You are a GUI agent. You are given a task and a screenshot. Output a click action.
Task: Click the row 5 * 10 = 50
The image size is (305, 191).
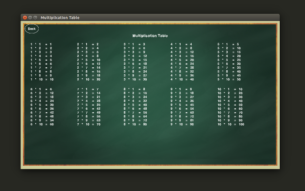point(229,79)
